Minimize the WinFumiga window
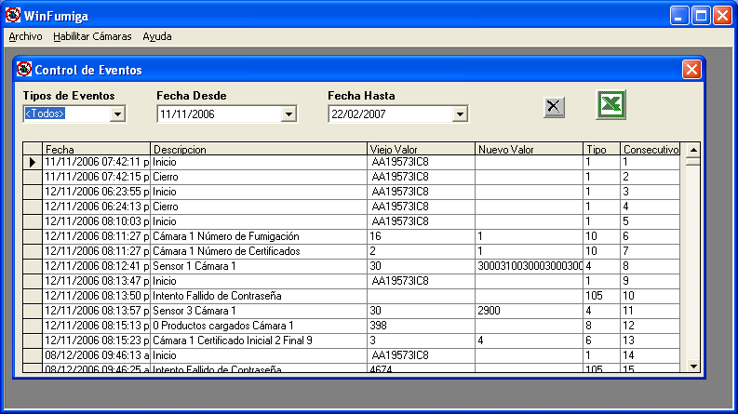Image resolution: width=738 pixels, height=414 pixels. 679,16
